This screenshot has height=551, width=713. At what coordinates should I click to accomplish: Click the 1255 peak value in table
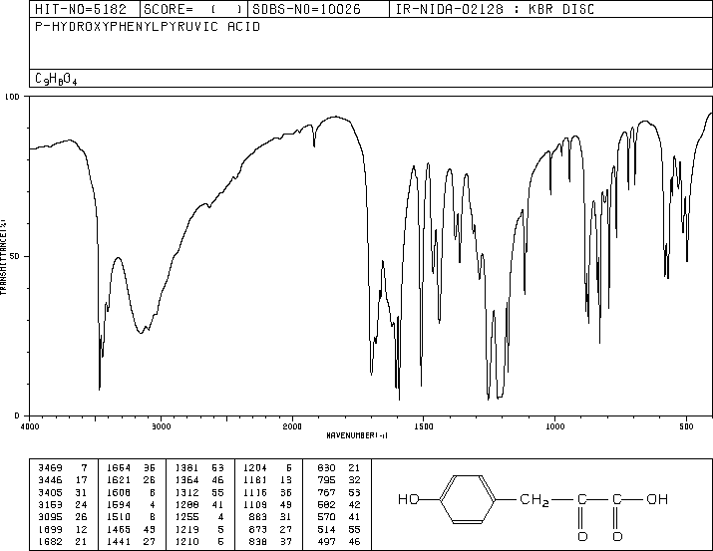click(186, 517)
